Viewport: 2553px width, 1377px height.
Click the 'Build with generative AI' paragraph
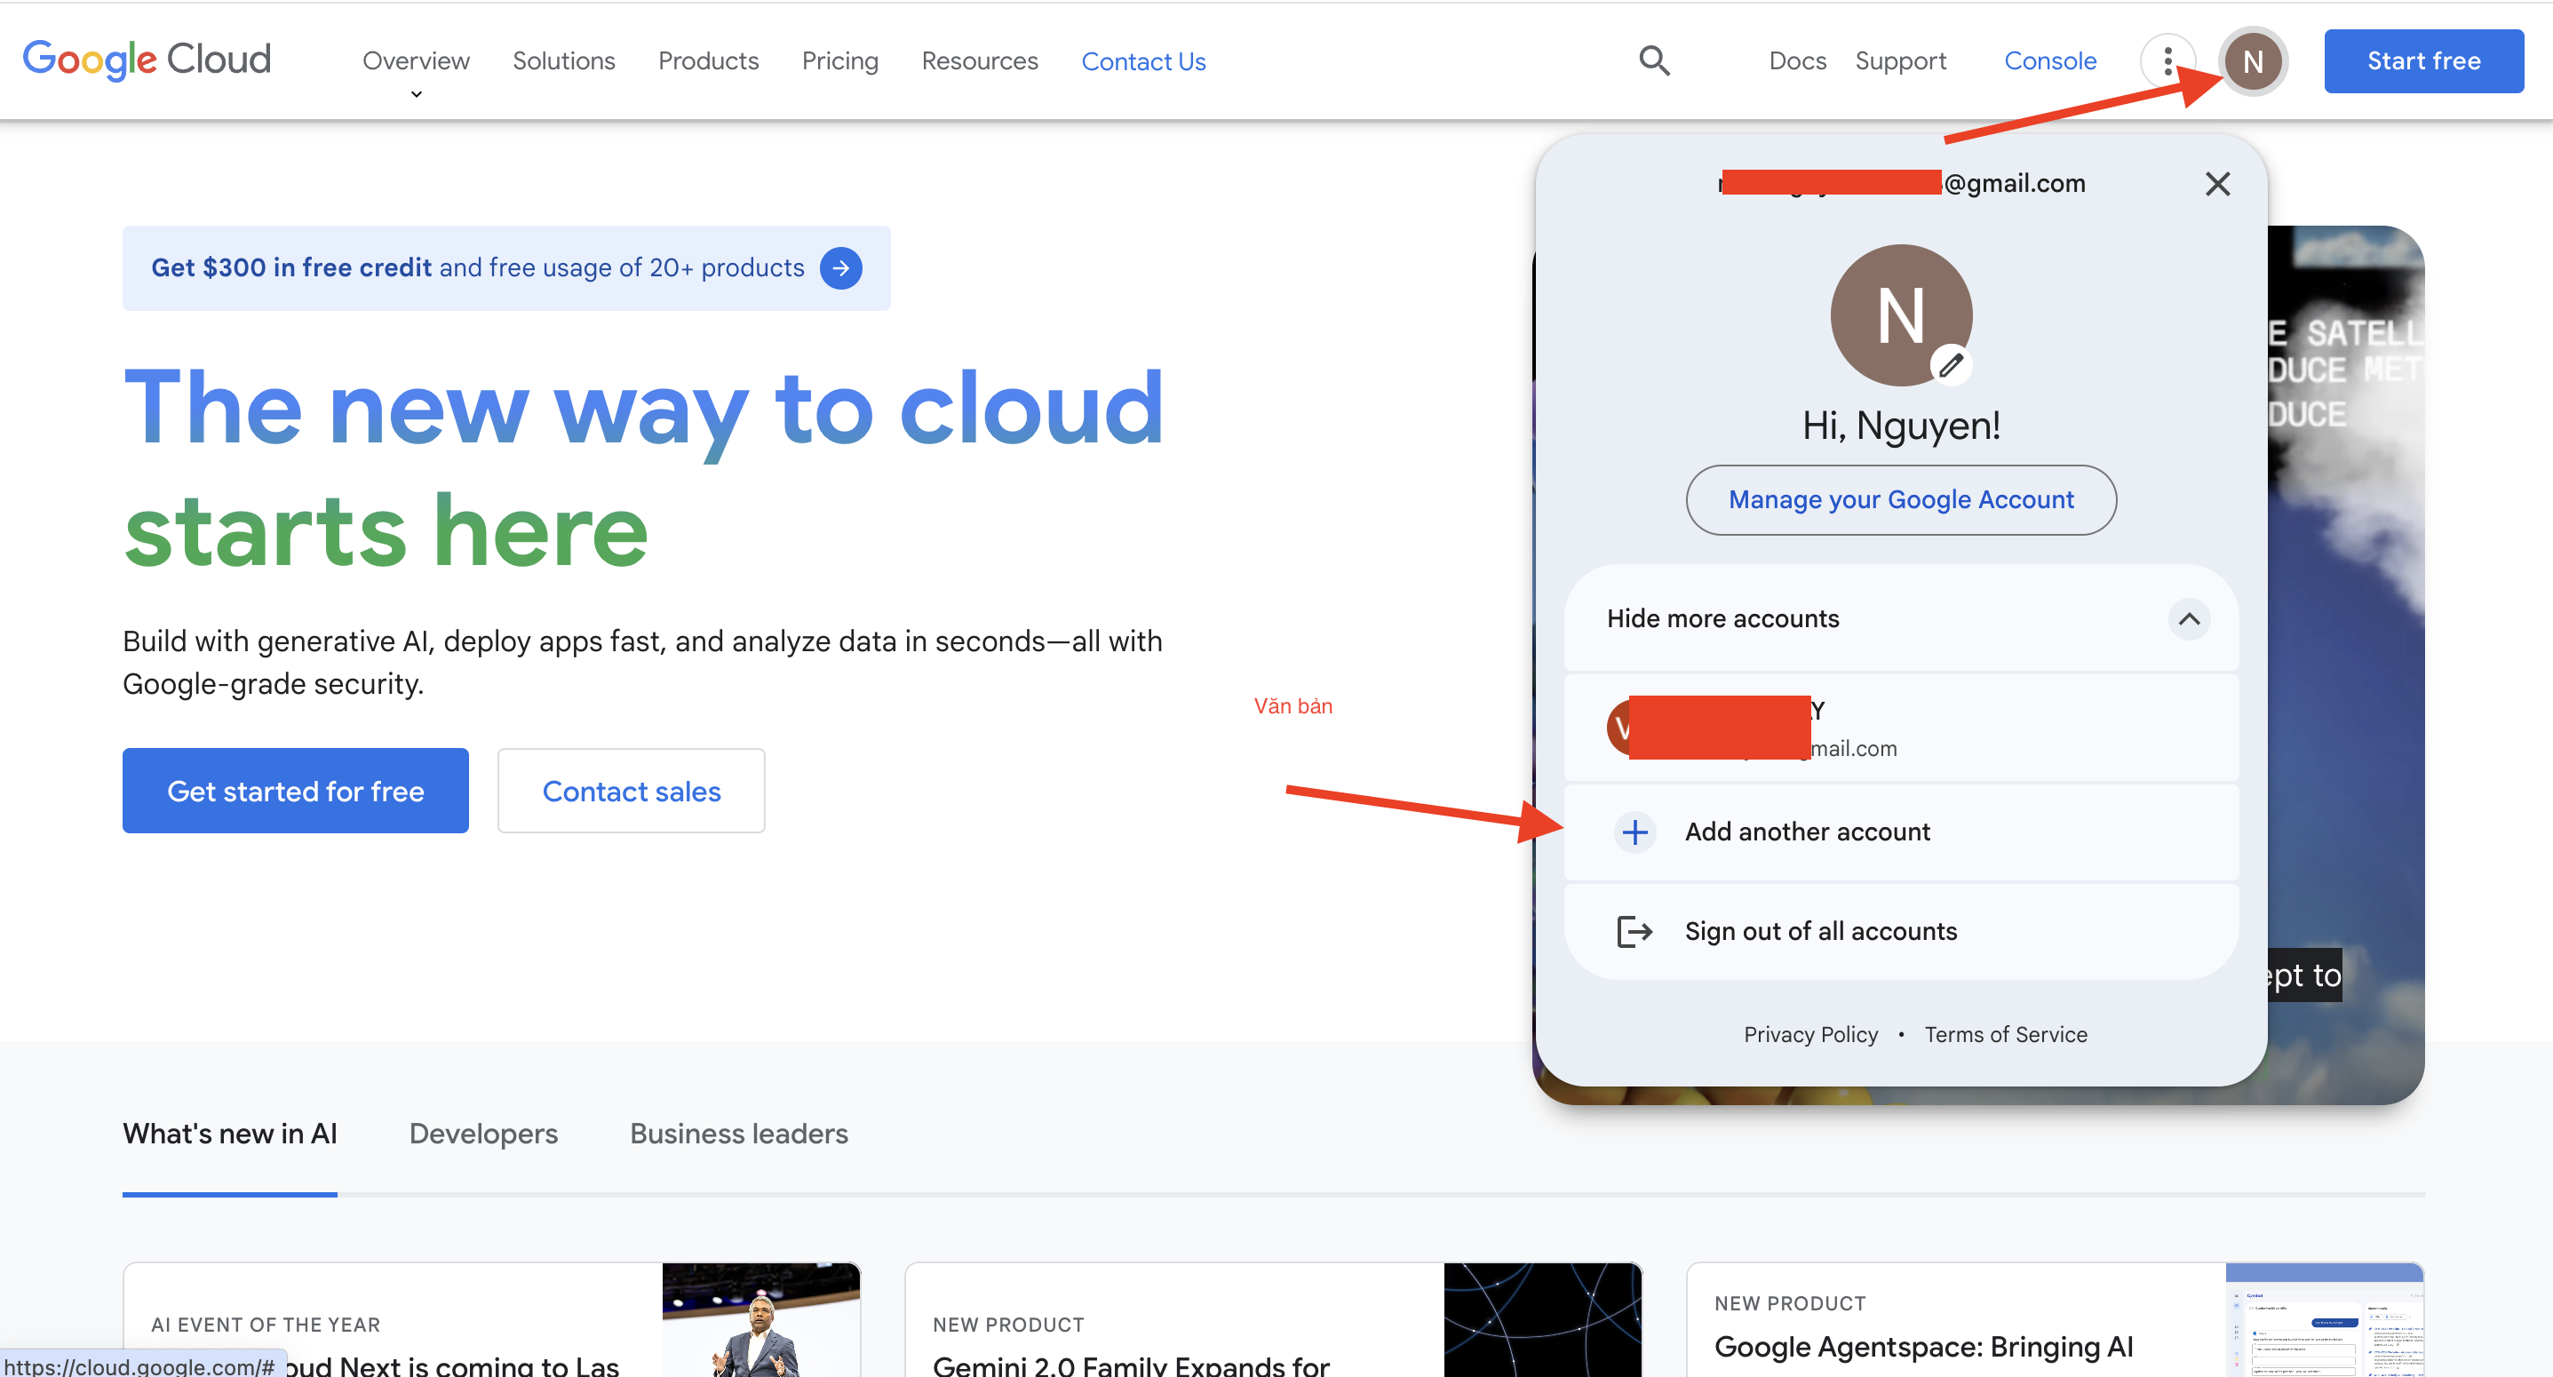642,662
